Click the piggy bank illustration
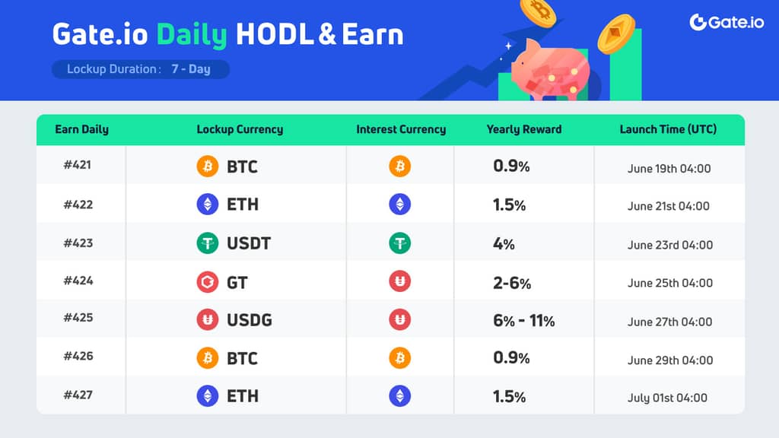The width and height of the screenshot is (779, 438). 549,71
